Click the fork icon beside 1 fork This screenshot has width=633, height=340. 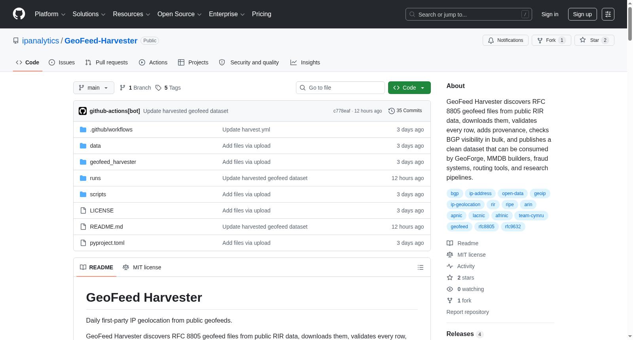pyautogui.click(x=450, y=301)
